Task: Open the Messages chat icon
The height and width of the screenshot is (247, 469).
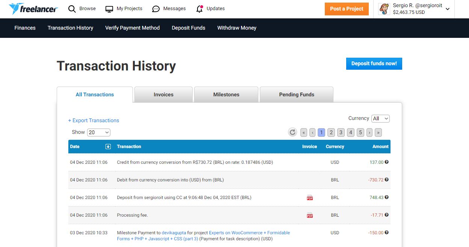Action: point(156,9)
